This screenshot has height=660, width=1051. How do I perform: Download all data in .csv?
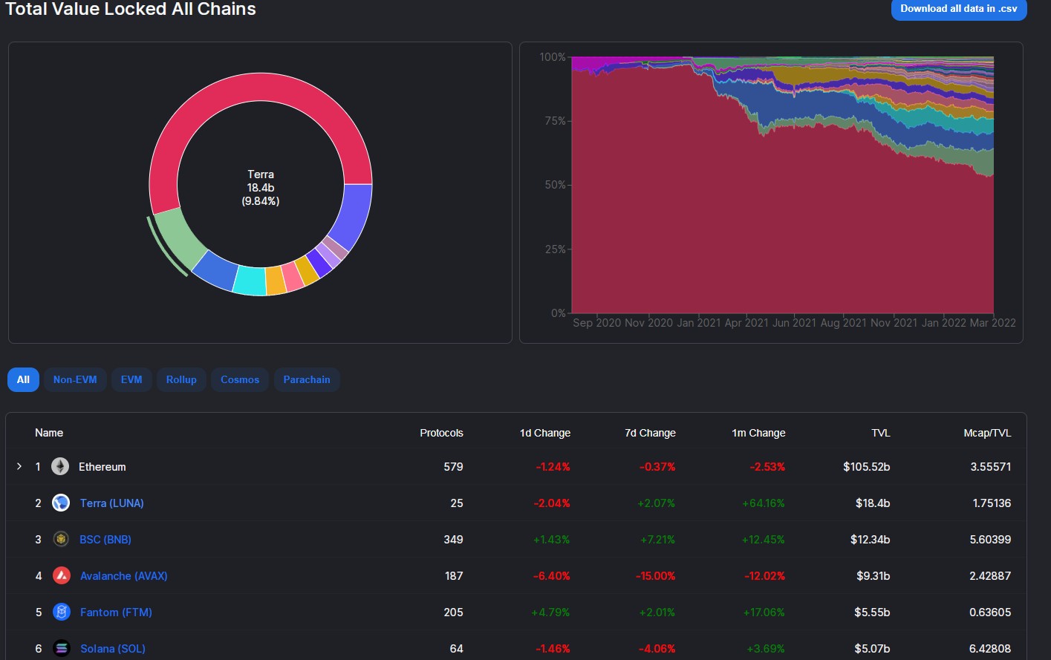[959, 9]
